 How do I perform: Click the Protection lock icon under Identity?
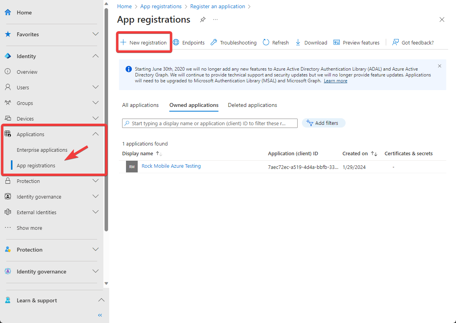[8, 181]
